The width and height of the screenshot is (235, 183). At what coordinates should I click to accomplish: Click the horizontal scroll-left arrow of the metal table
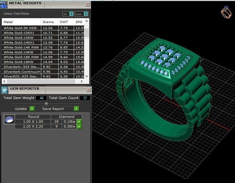click(4, 81)
